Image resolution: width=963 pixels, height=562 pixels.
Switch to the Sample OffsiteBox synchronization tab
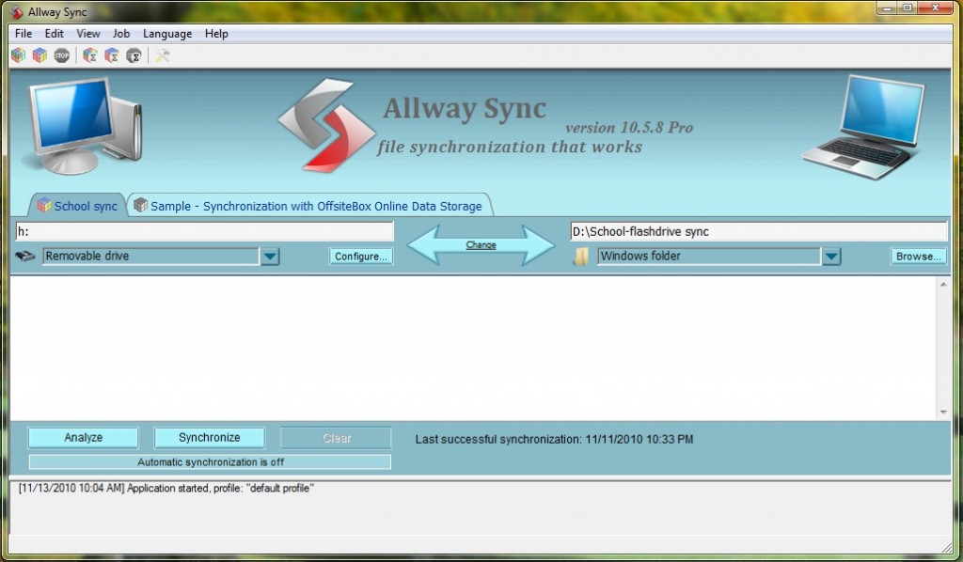(x=308, y=206)
